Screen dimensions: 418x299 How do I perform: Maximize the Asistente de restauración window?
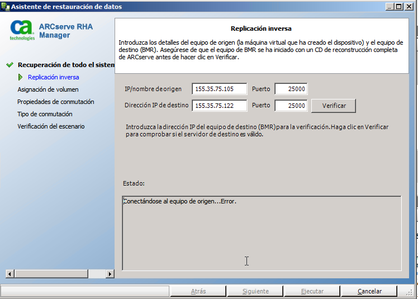(399, 7)
